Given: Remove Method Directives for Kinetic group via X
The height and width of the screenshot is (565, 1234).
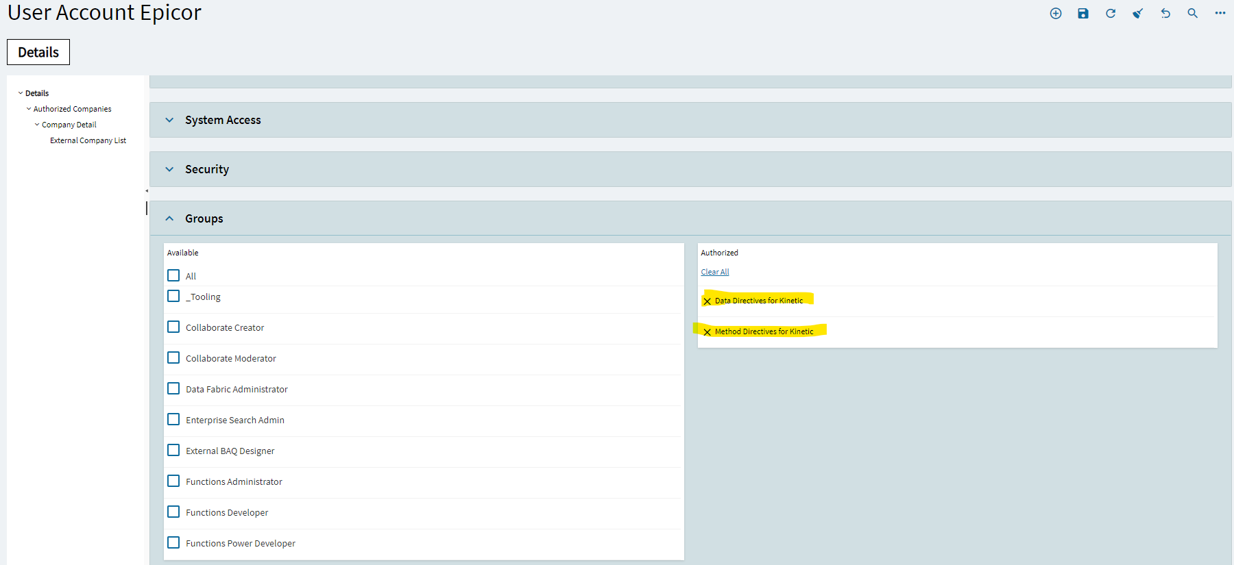Looking at the screenshot, I should pyautogui.click(x=707, y=332).
